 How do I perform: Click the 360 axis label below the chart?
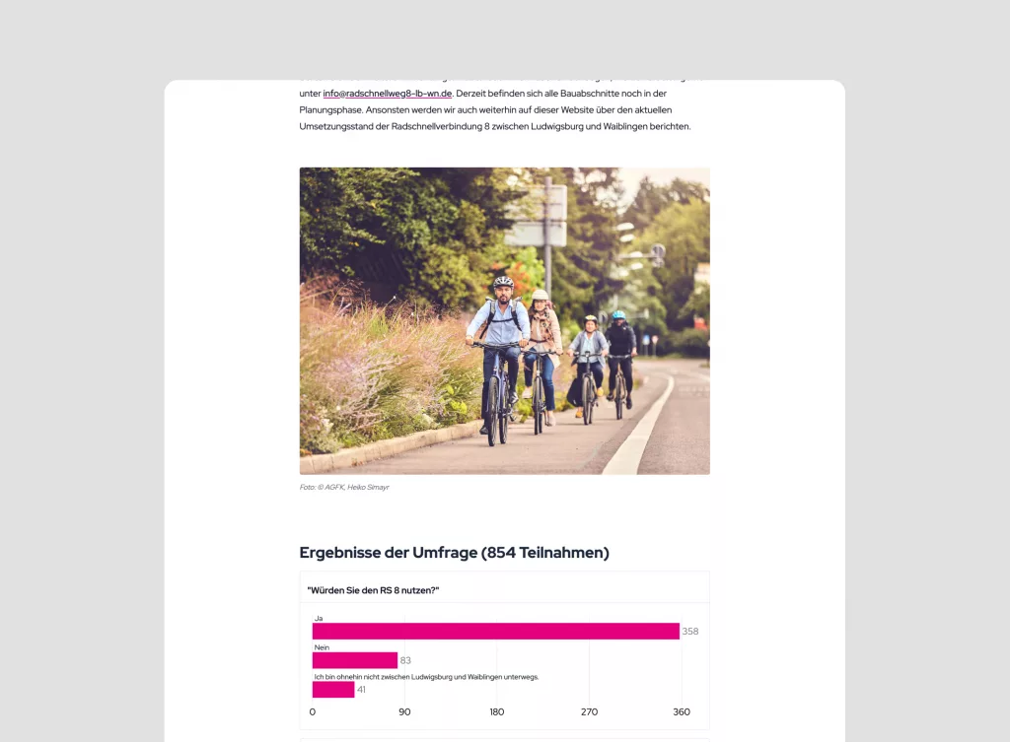pos(682,711)
